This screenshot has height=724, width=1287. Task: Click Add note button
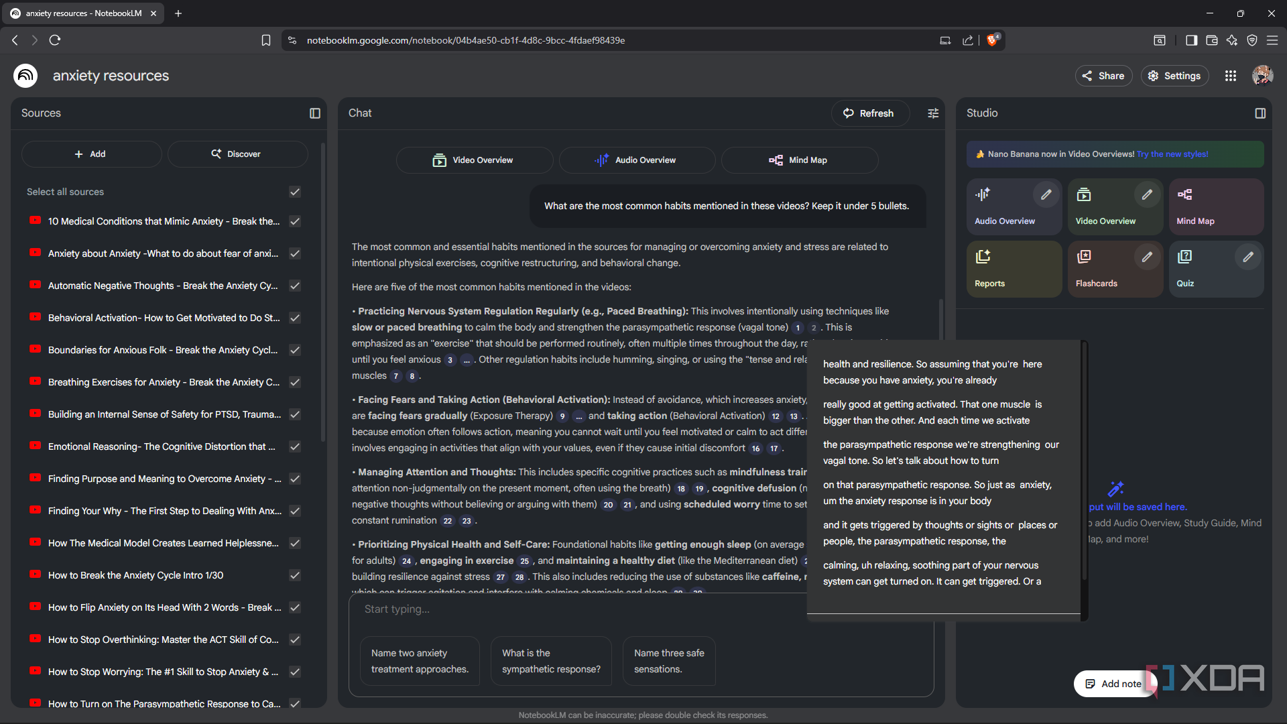(x=1114, y=684)
